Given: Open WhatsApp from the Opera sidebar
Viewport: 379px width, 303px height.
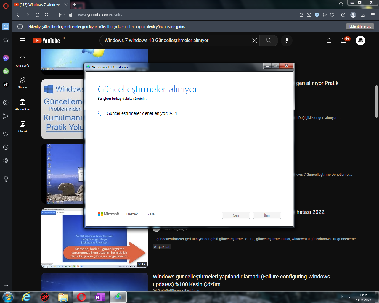Looking at the screenshot, I should pos(6,71).
